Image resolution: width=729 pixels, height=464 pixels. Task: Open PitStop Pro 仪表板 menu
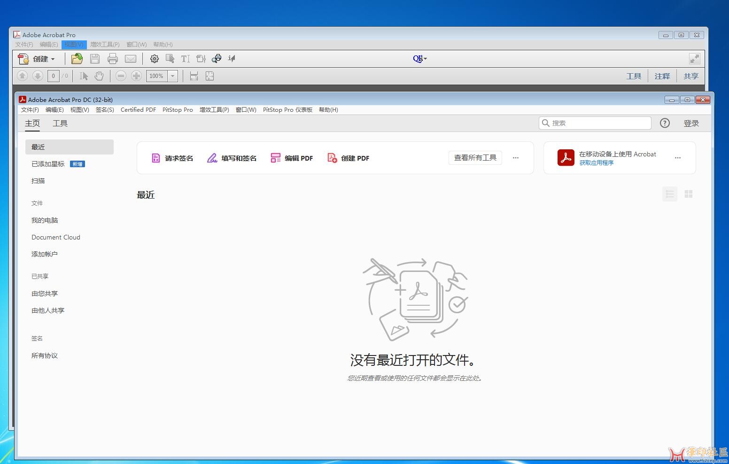coord(287,109)
